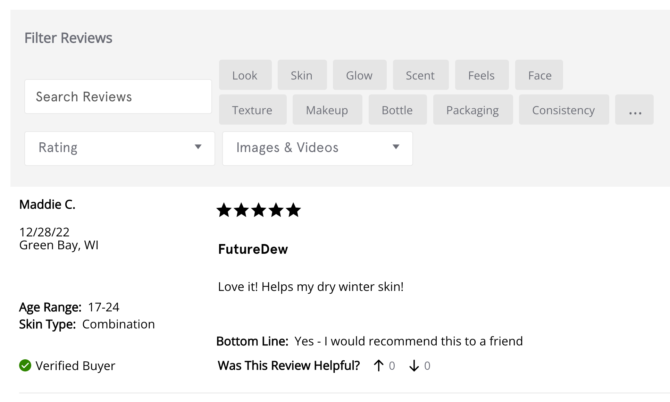Select the Scent filter tag
The width and height of the screenshot is (670, 402).
coord(420,75)
